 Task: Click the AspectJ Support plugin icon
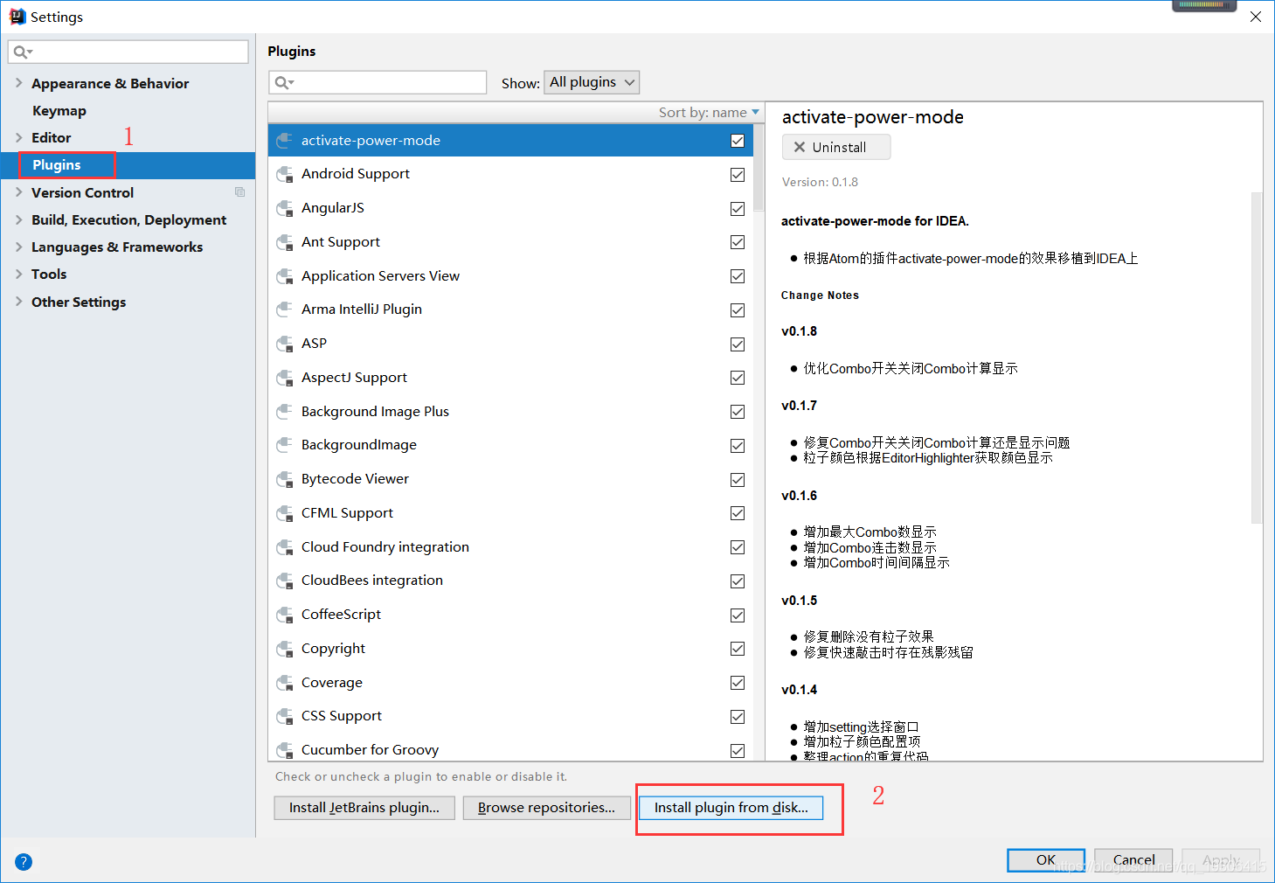284,378
